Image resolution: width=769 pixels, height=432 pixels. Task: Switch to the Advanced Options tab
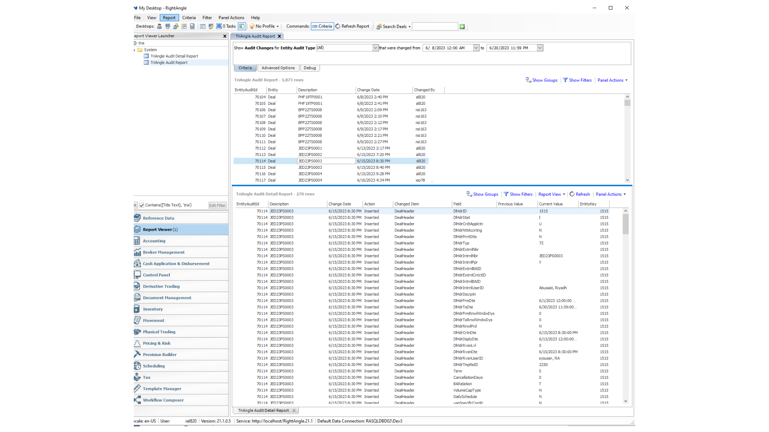coord(278,68)
